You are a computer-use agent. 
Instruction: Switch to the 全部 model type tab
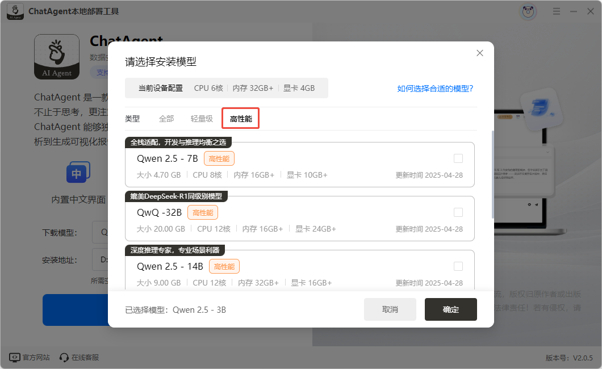[166, 119]
